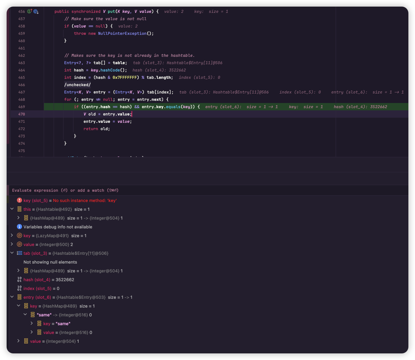Expand the key = {LazyMap@491} variable
The width and height of the screenshot is (415, 360).
[x=12, y=235]
